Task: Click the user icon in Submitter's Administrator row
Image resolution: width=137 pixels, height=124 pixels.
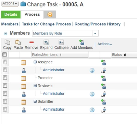Action: [24, 110]
